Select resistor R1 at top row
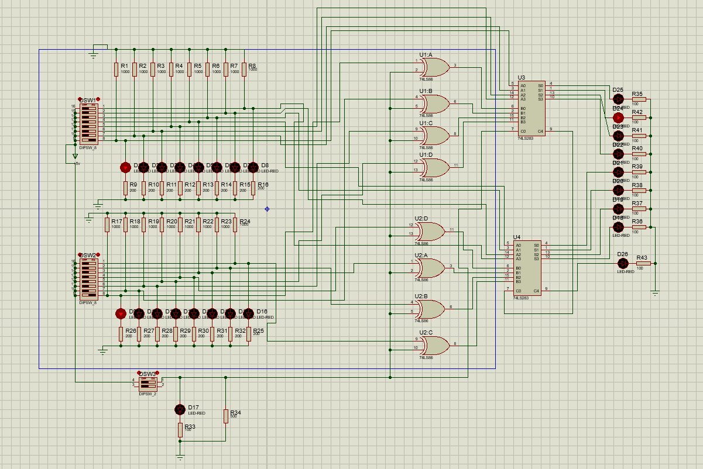This screenshot has height=469, width=703. [x=116, y=69]
